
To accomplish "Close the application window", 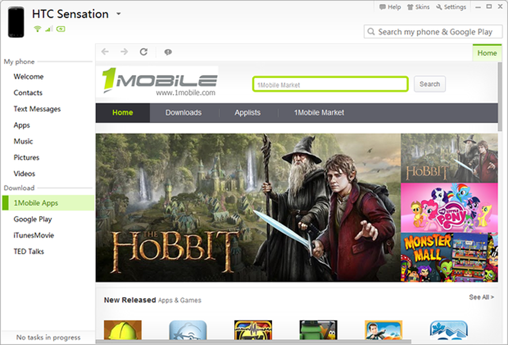I will pyautogui.click(x=500, y=7).
